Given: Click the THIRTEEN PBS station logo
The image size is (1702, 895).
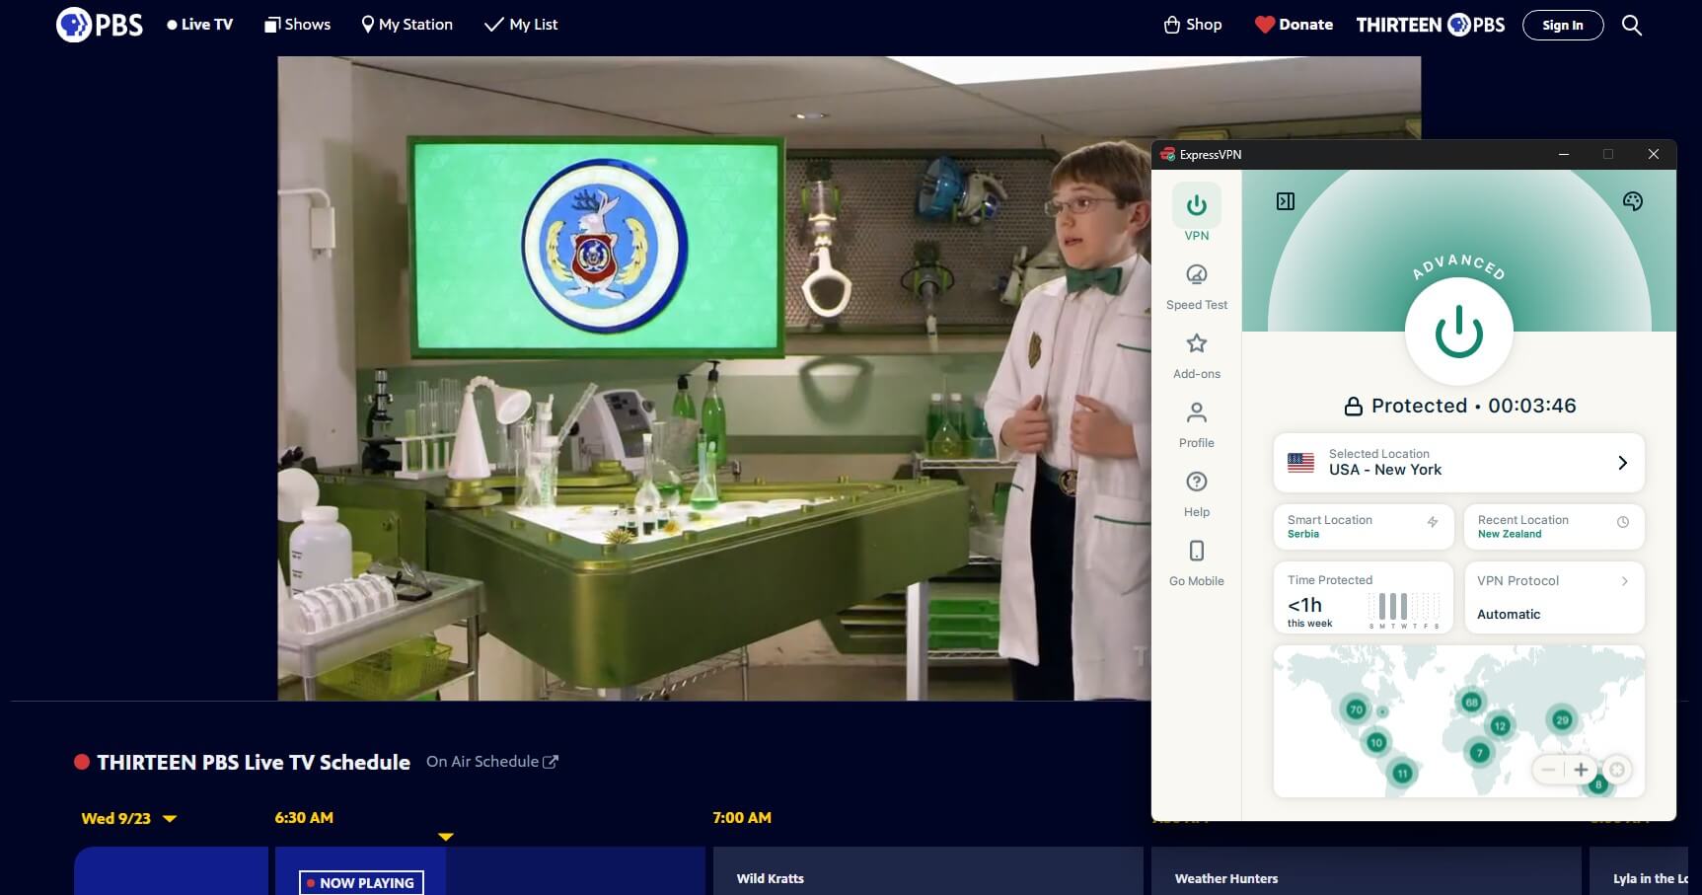Looking at the screenshot, I should point(1431,25).
